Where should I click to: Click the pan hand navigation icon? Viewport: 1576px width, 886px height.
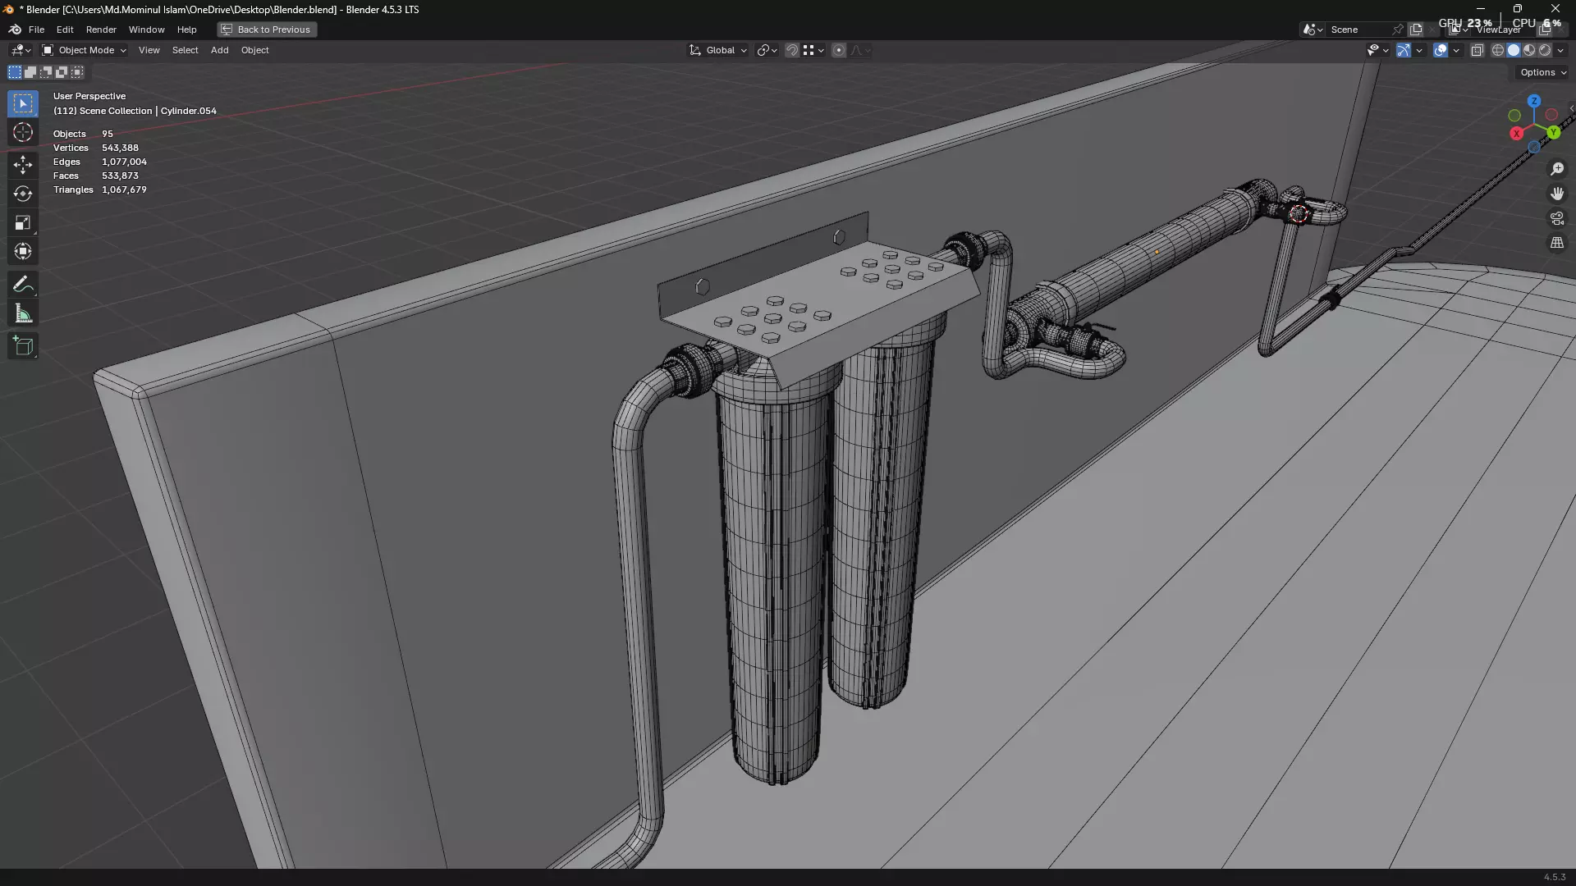pyautogui.click(x=1557, y=194)
